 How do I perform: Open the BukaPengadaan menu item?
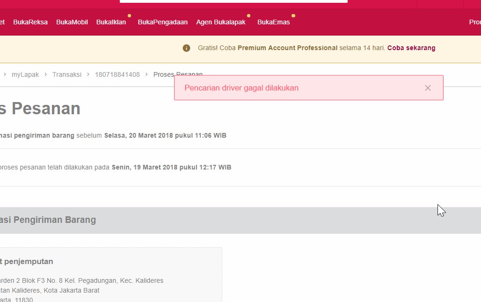tap(162, 22)
